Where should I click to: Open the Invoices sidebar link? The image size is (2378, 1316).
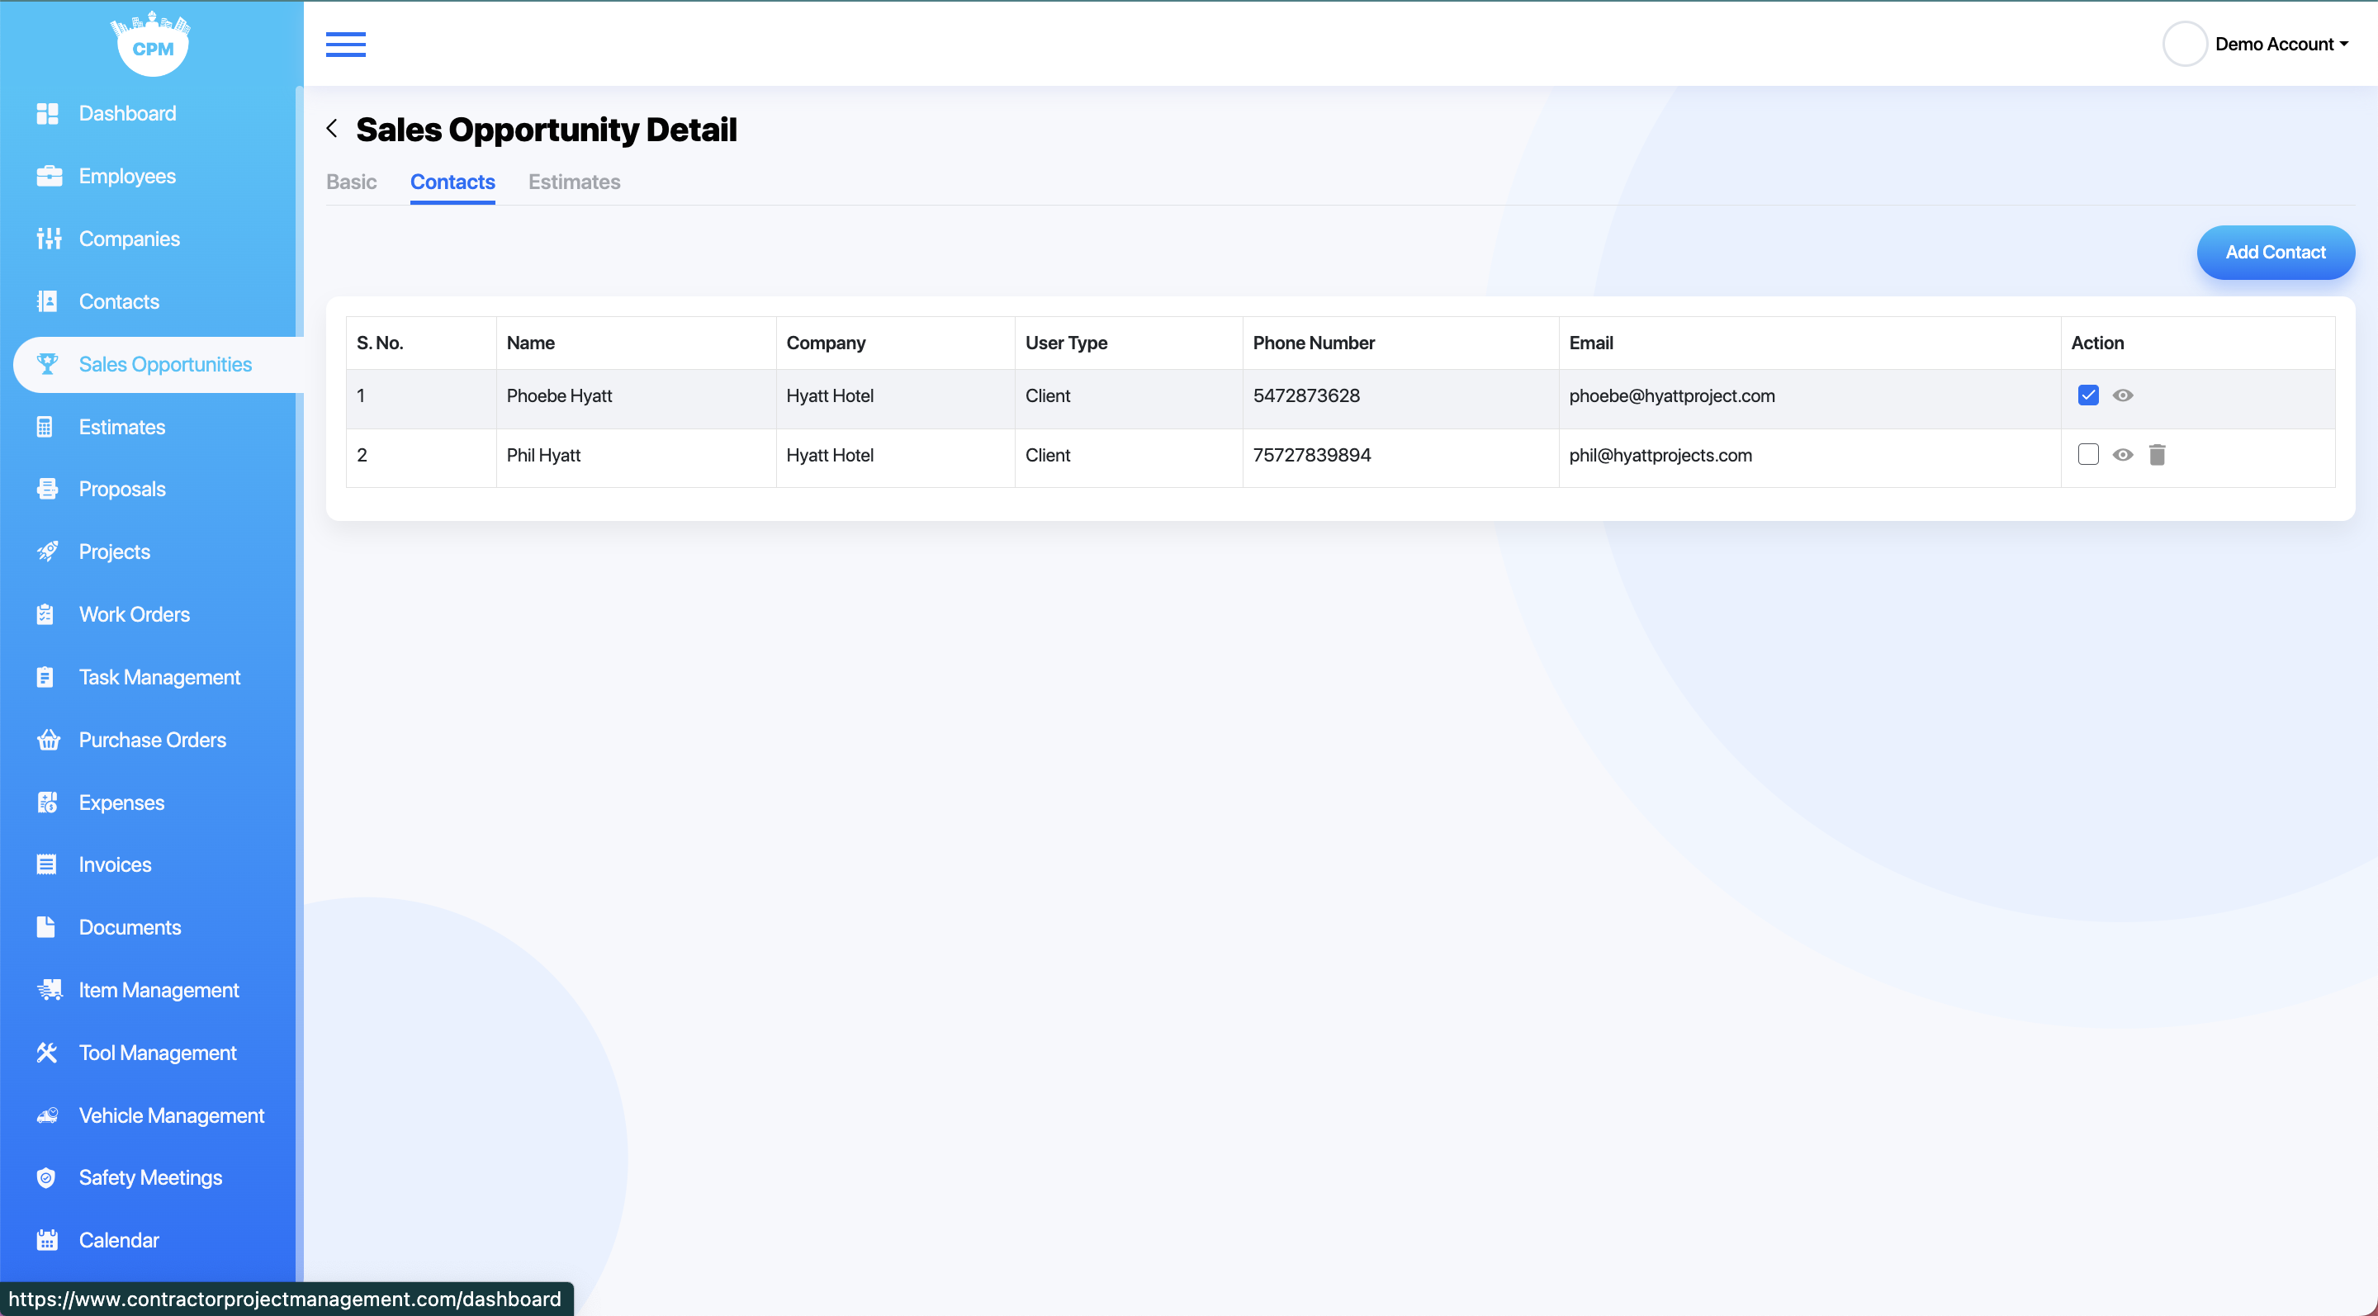[x=116, y=864]
